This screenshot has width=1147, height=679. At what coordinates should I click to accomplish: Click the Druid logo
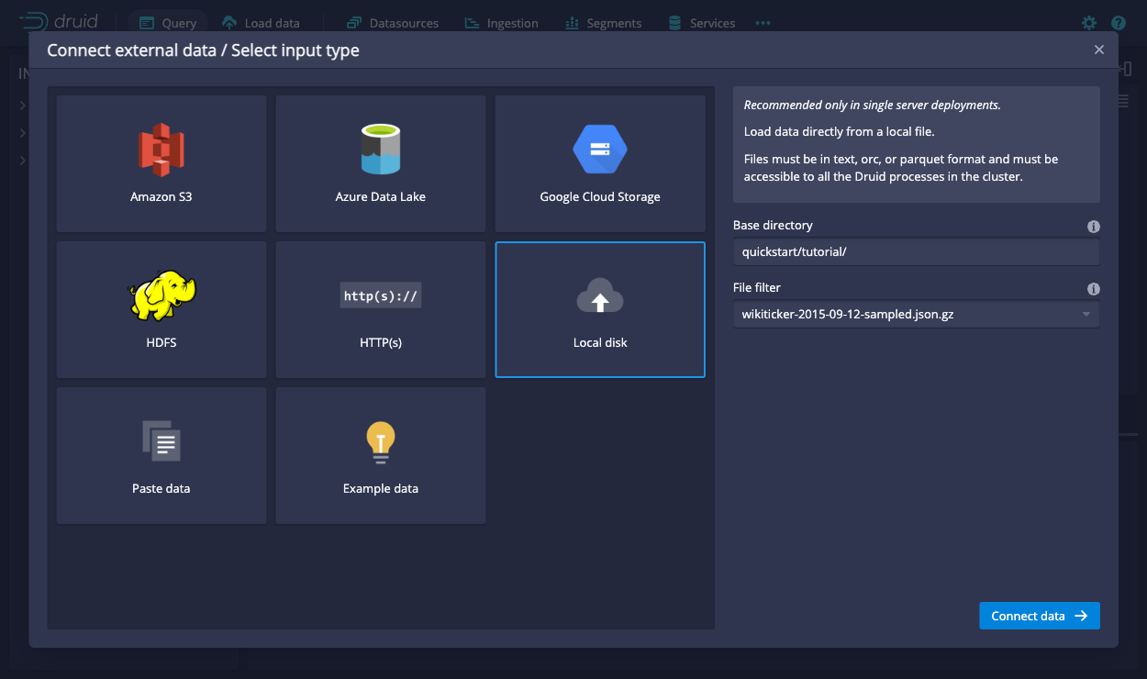click(x=57, y=21)
